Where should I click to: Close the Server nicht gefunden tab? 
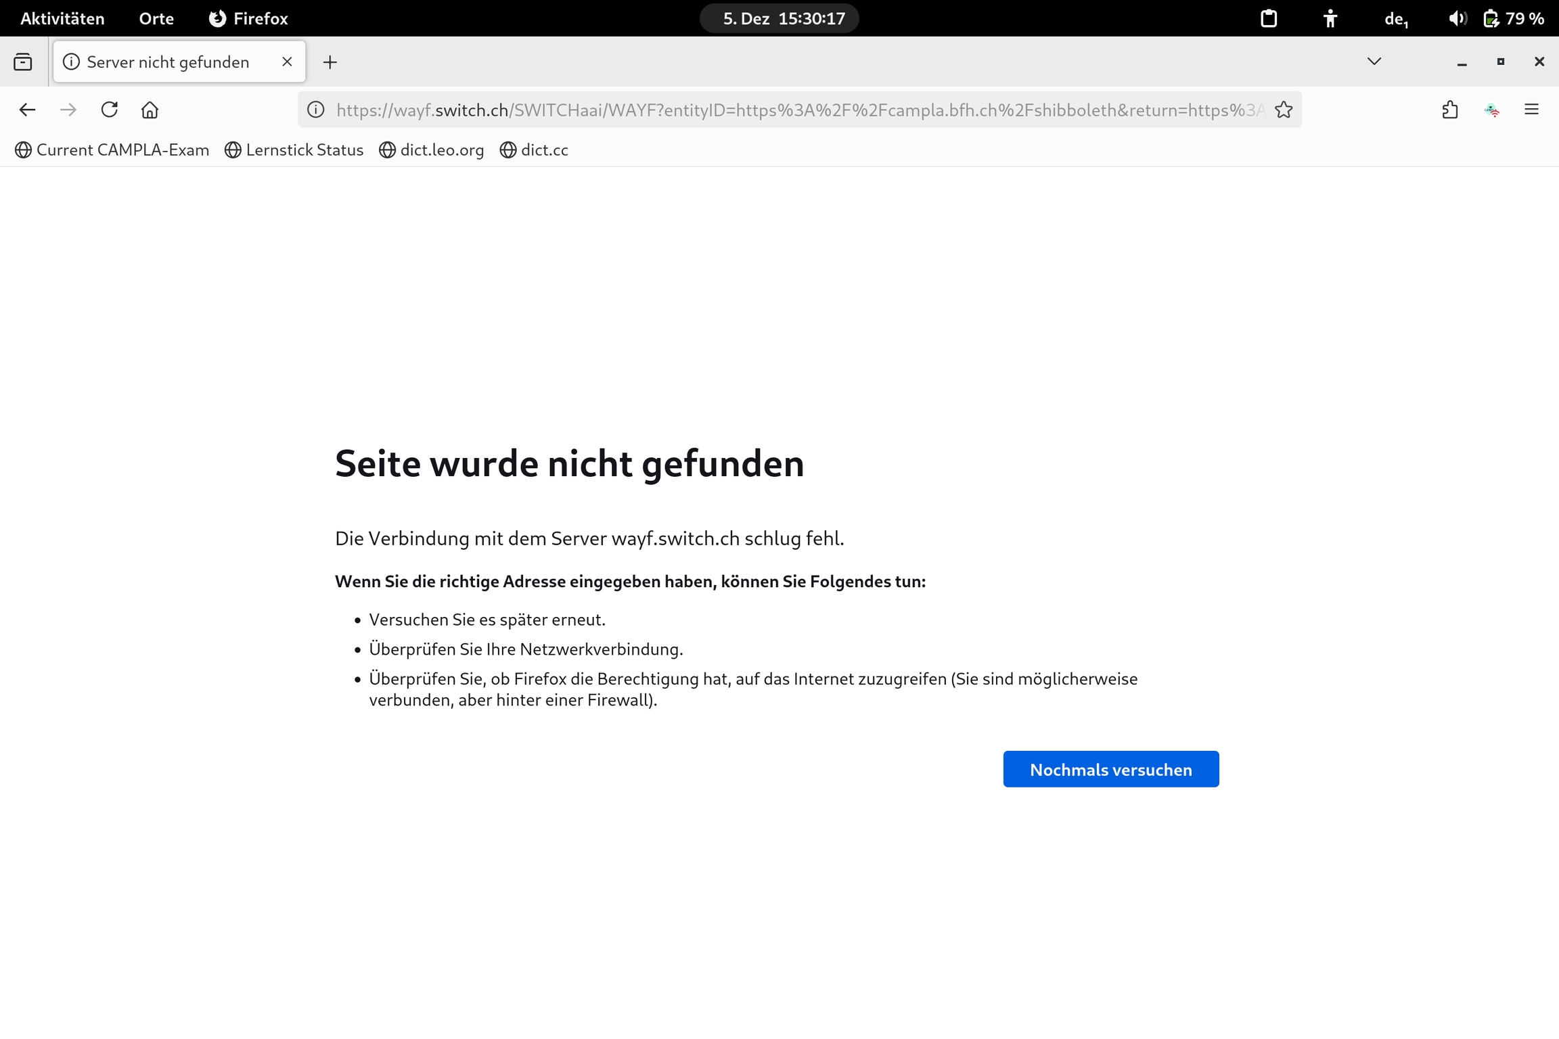click(x=287, y=62)
